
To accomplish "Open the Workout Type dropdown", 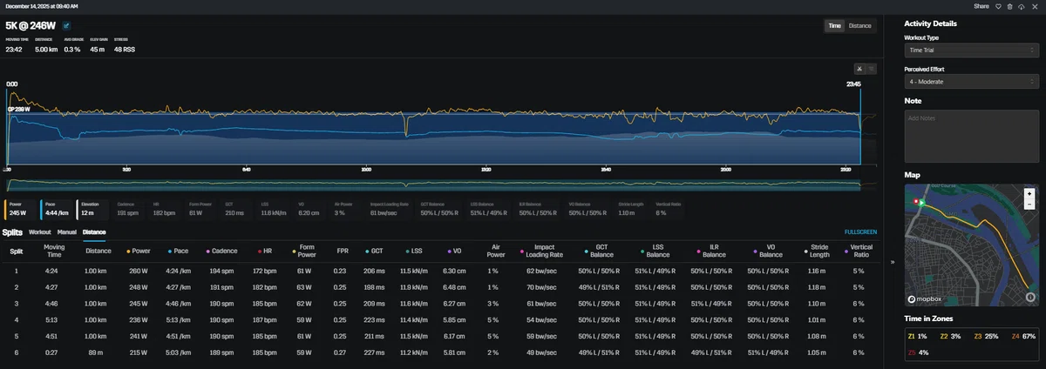I will tap(970, 51).
